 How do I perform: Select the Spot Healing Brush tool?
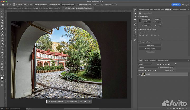pos(2,32)
